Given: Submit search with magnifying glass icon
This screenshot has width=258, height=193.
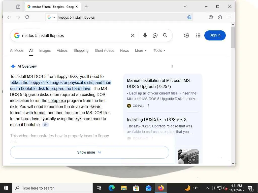Looking at the screenshot, I should [x=165, y=35].
